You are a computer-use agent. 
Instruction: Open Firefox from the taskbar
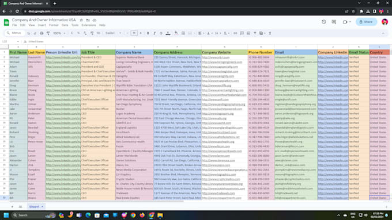[x=142, y=215]
